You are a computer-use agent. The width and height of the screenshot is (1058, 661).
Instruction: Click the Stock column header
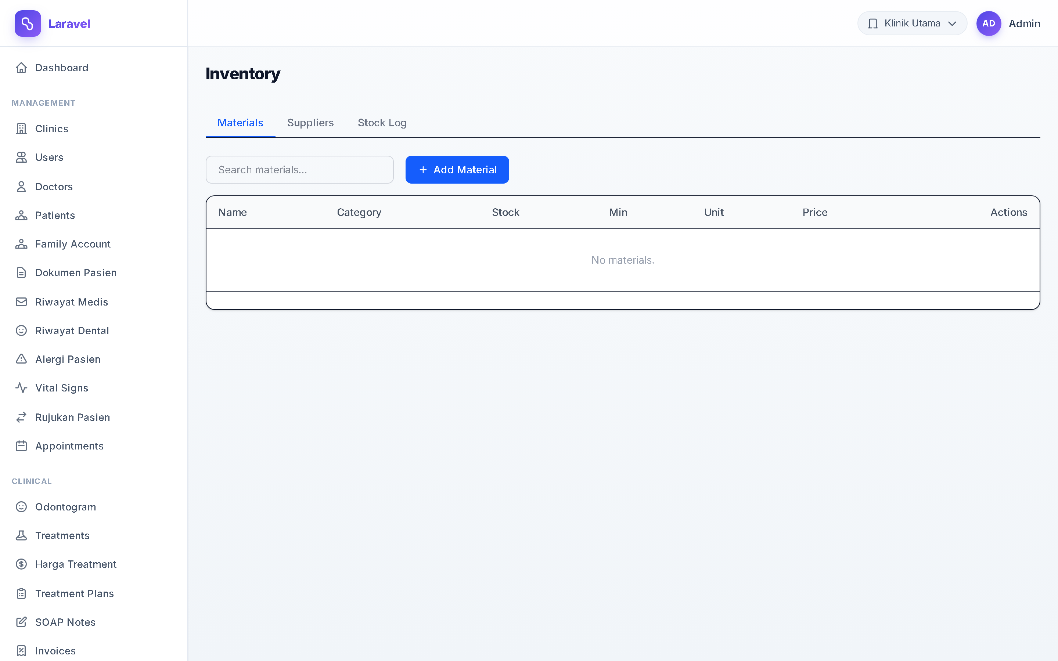click(x=505, y=213)
